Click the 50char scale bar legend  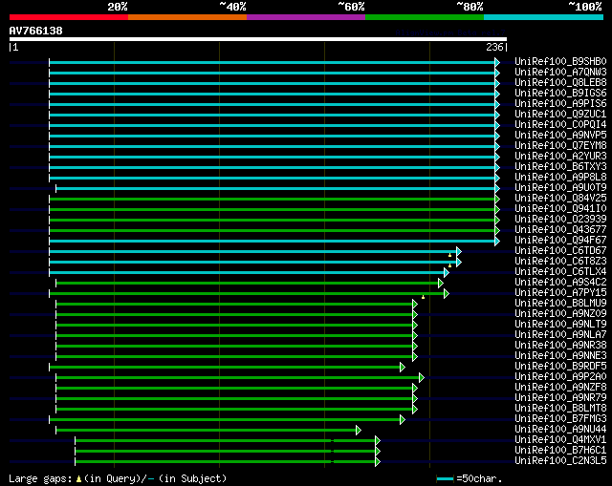tap(445, 479)
